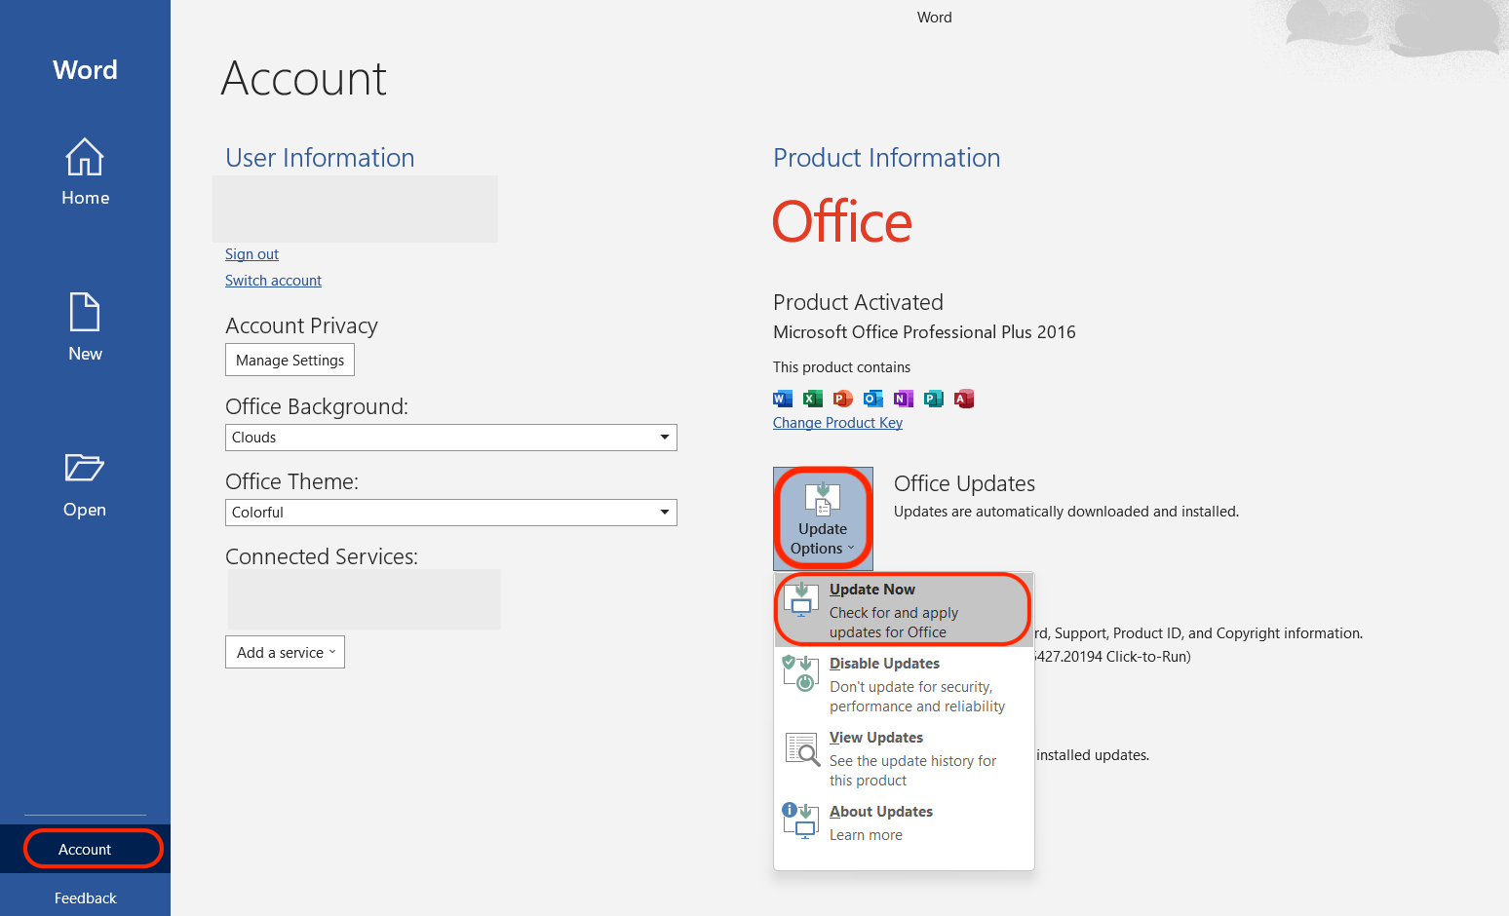Open the Open folder icon
Image resolution: width=1509 pixels, height=916 pixels.
pos(85,468)
